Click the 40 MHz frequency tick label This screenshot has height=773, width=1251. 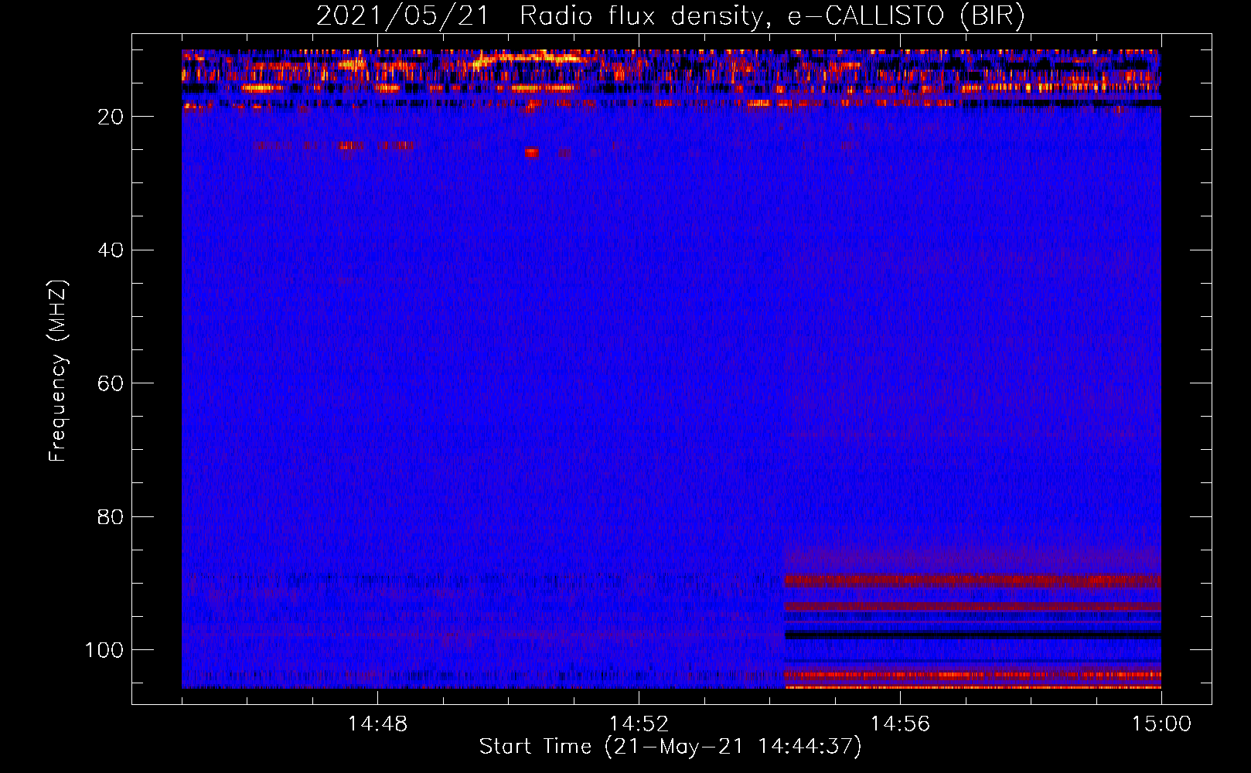click(x=111, y=250)
